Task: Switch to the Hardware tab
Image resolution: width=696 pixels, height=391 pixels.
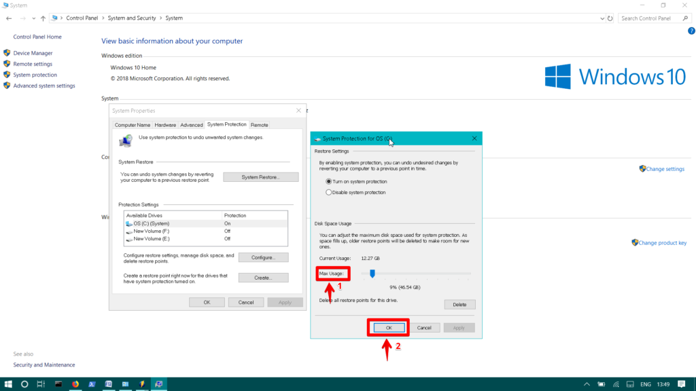Action: [x=165, y=125]
